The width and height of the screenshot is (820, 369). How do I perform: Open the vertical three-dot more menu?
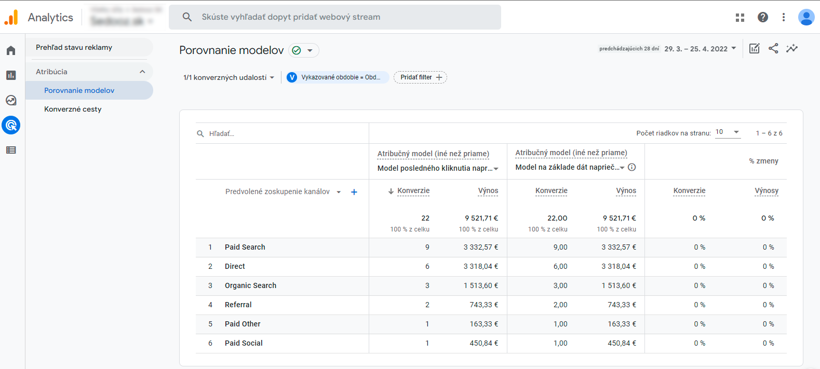click(784, 17)
